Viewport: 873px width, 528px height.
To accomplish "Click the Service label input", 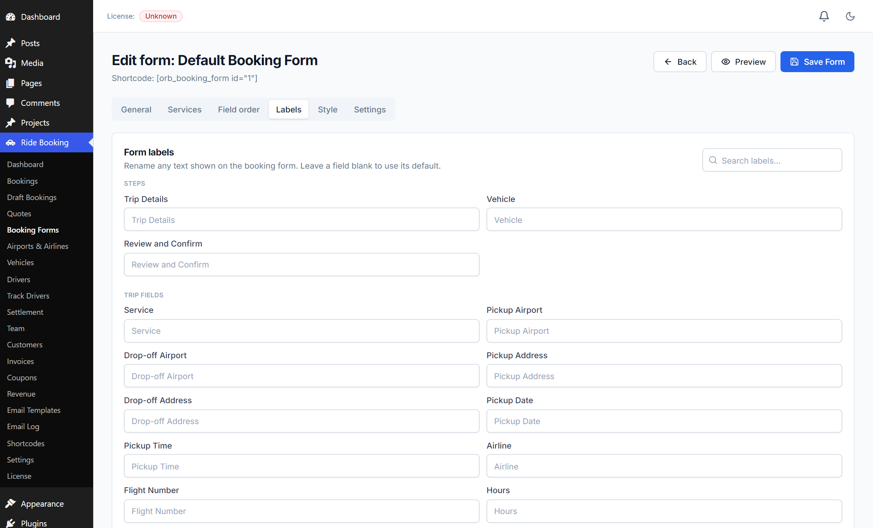I will pos(301,331).
